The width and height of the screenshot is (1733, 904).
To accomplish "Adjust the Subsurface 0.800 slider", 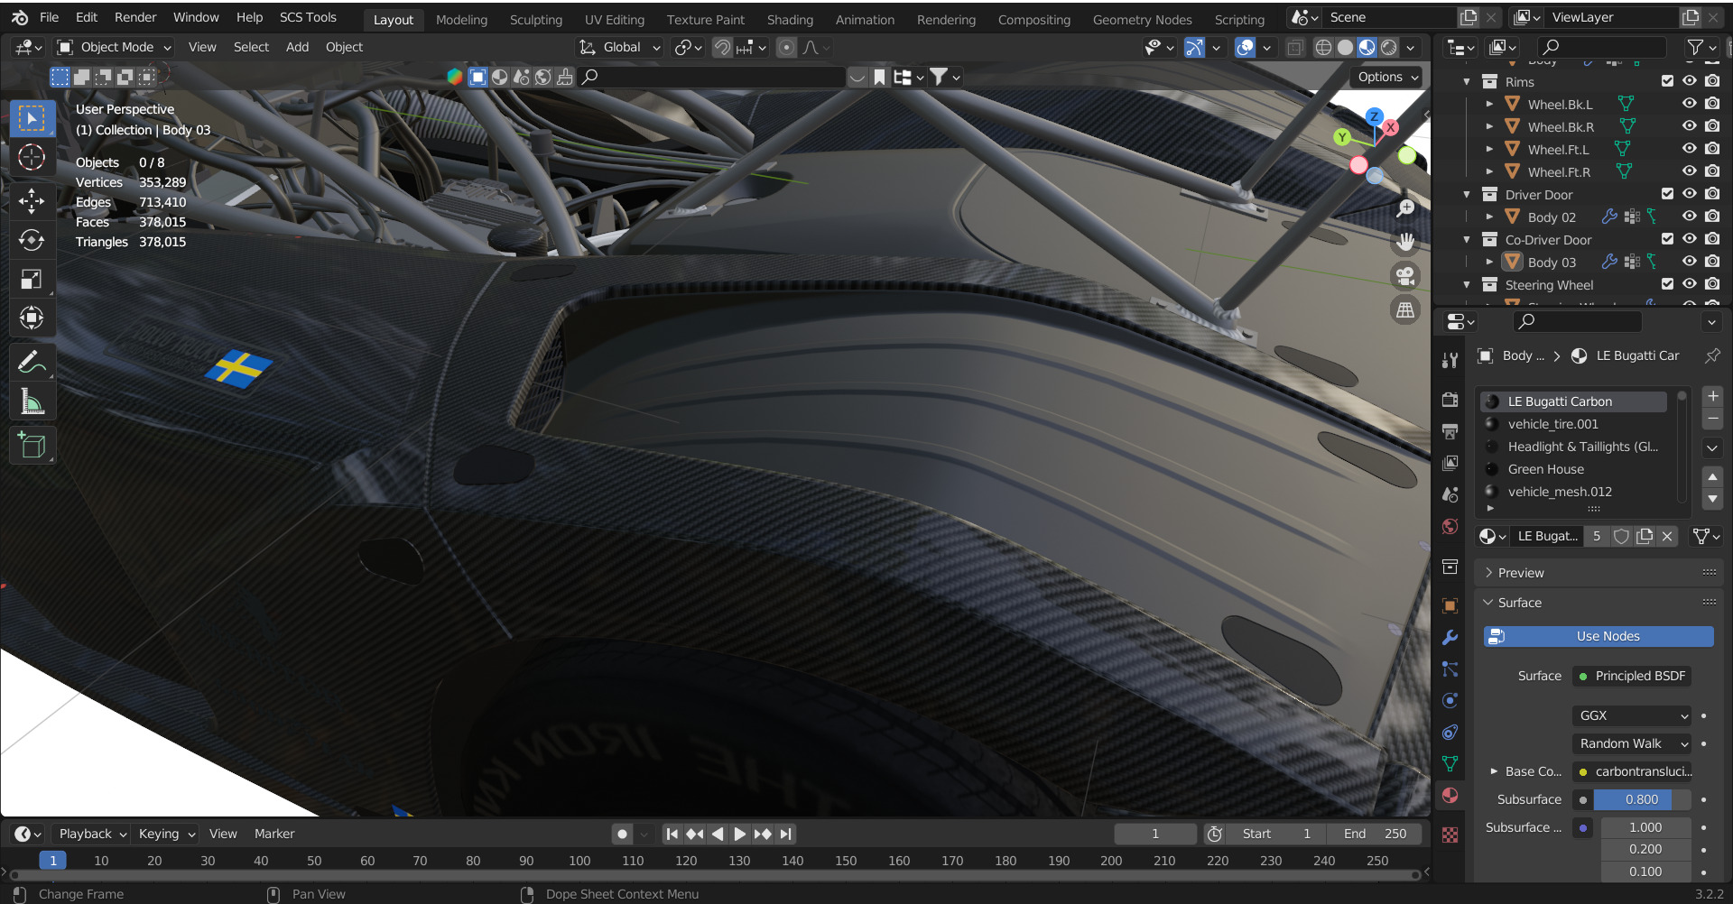I will [1642, 799].
